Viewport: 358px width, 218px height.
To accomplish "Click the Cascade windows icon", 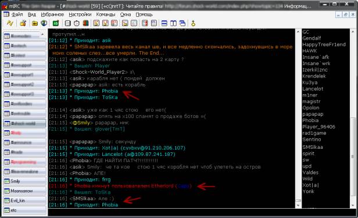I will pos(182,23).
